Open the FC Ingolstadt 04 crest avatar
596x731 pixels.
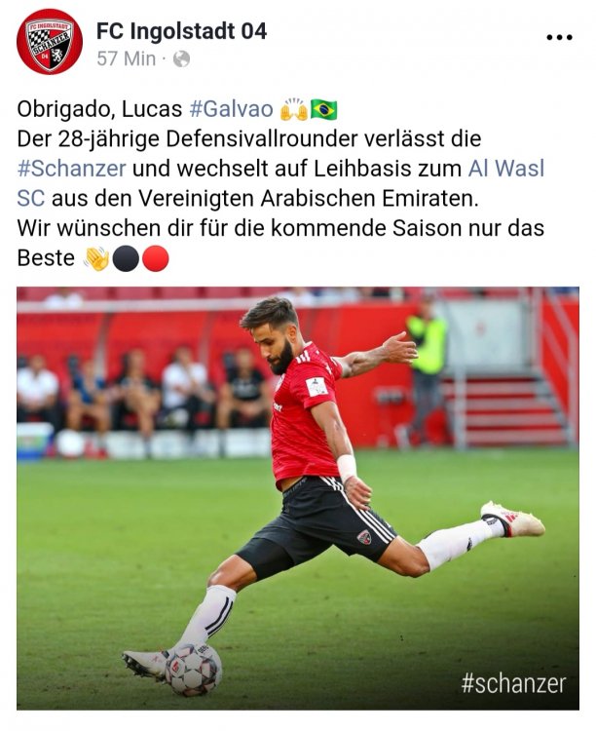[50, 42]
